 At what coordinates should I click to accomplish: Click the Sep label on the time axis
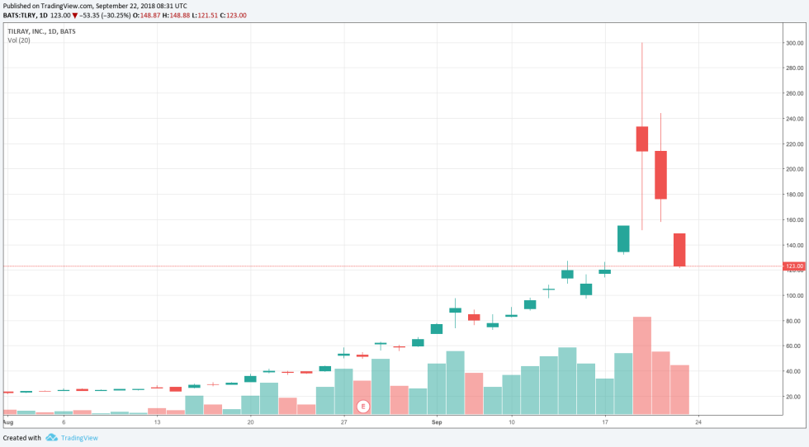[x=438, y=422]
